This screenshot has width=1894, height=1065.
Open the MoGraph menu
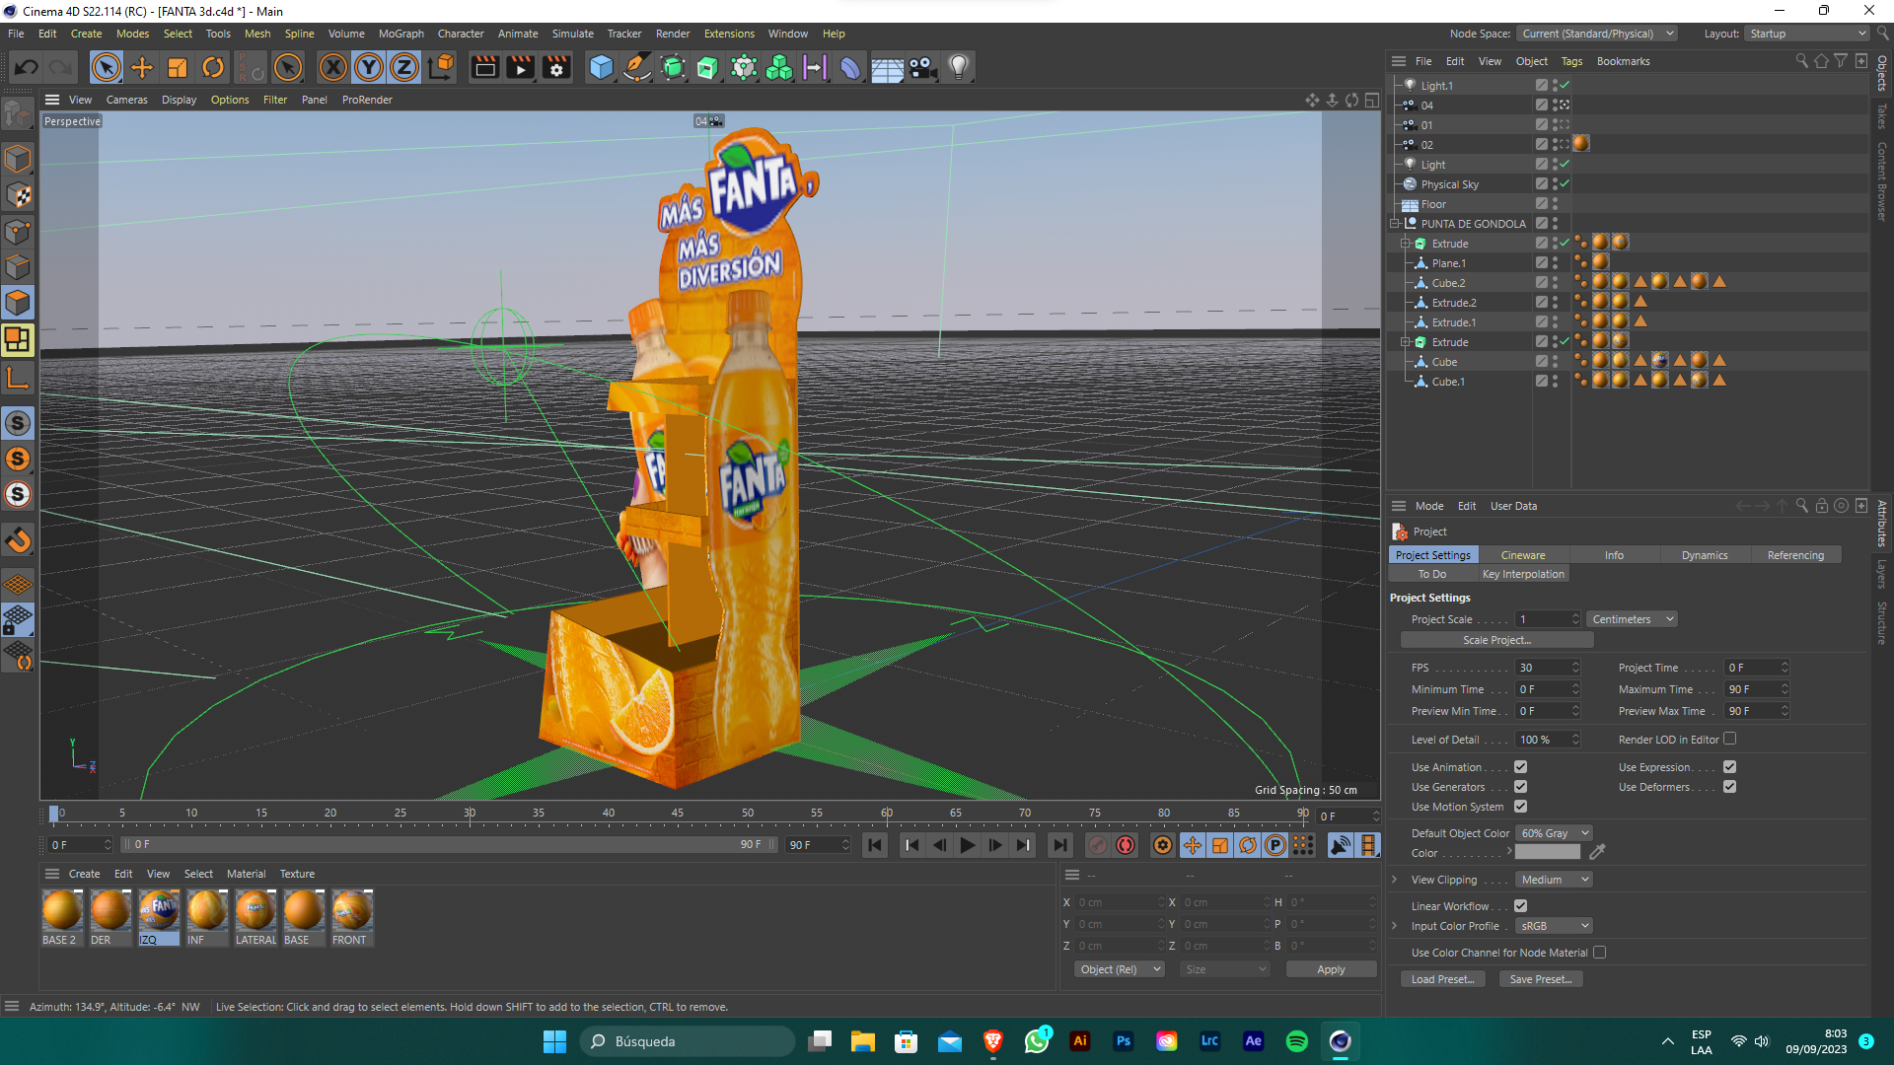pos(401,34)
